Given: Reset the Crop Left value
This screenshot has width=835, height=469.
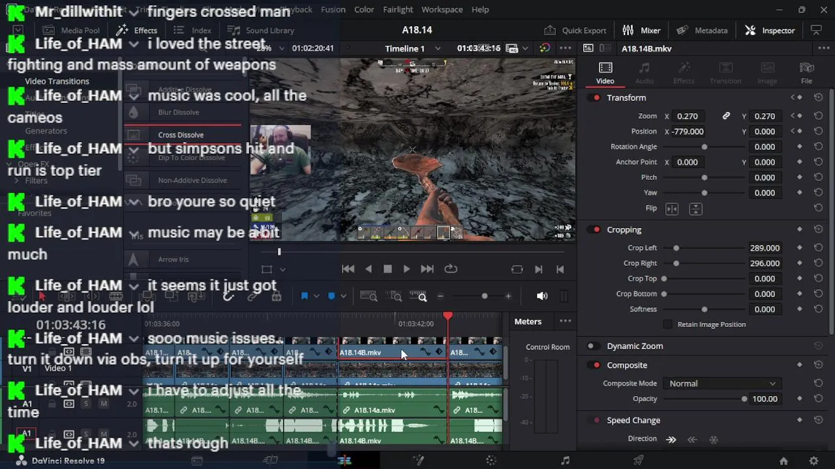Looking at the screenshot, I should (818, 248).
